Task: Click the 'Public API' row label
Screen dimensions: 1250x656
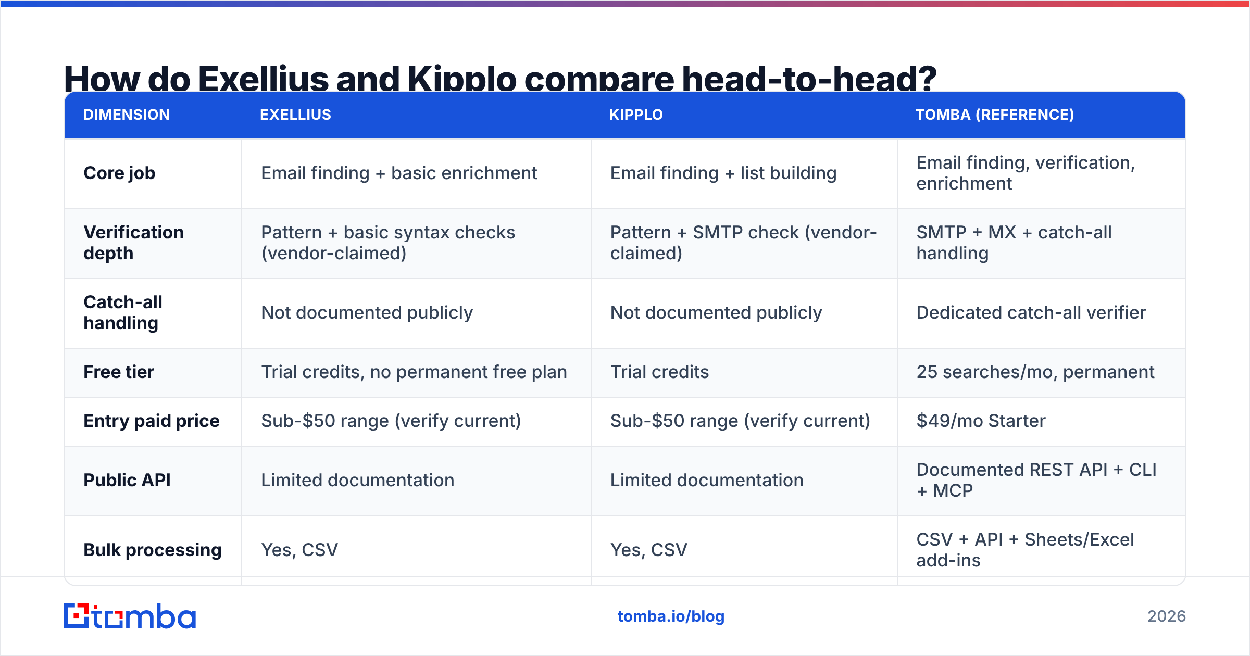Action: (x=127, y=480)
